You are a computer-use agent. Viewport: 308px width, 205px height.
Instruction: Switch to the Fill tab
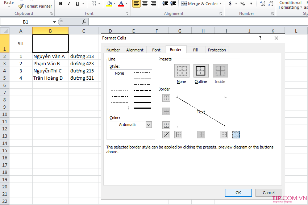click(x=195, y=50)
